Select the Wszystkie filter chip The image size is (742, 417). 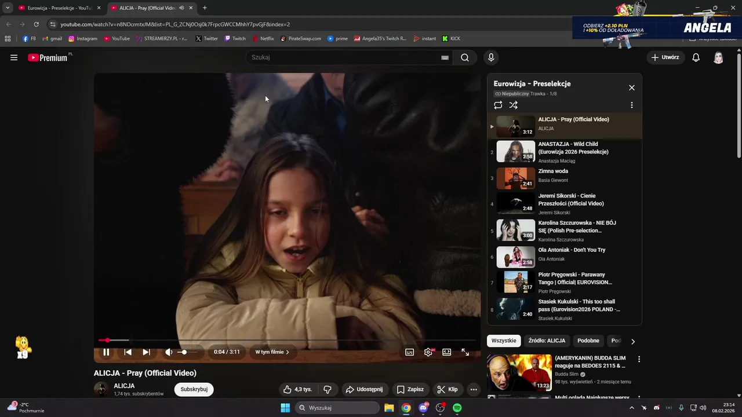[504, 341]
